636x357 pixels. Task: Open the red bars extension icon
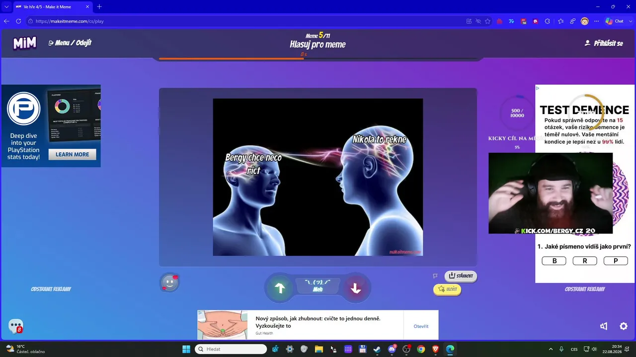point(499,21)
